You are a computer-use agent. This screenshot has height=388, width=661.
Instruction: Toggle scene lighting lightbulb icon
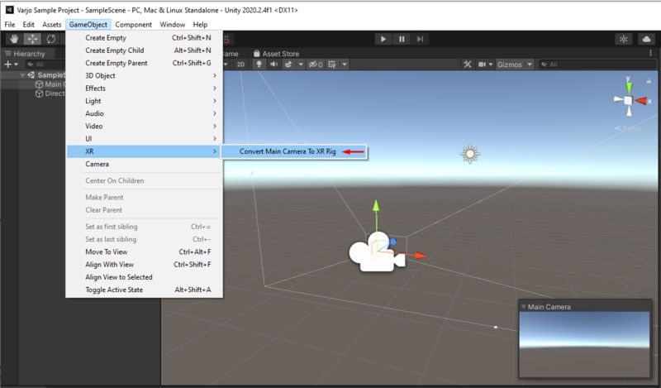tap(259, 65)
